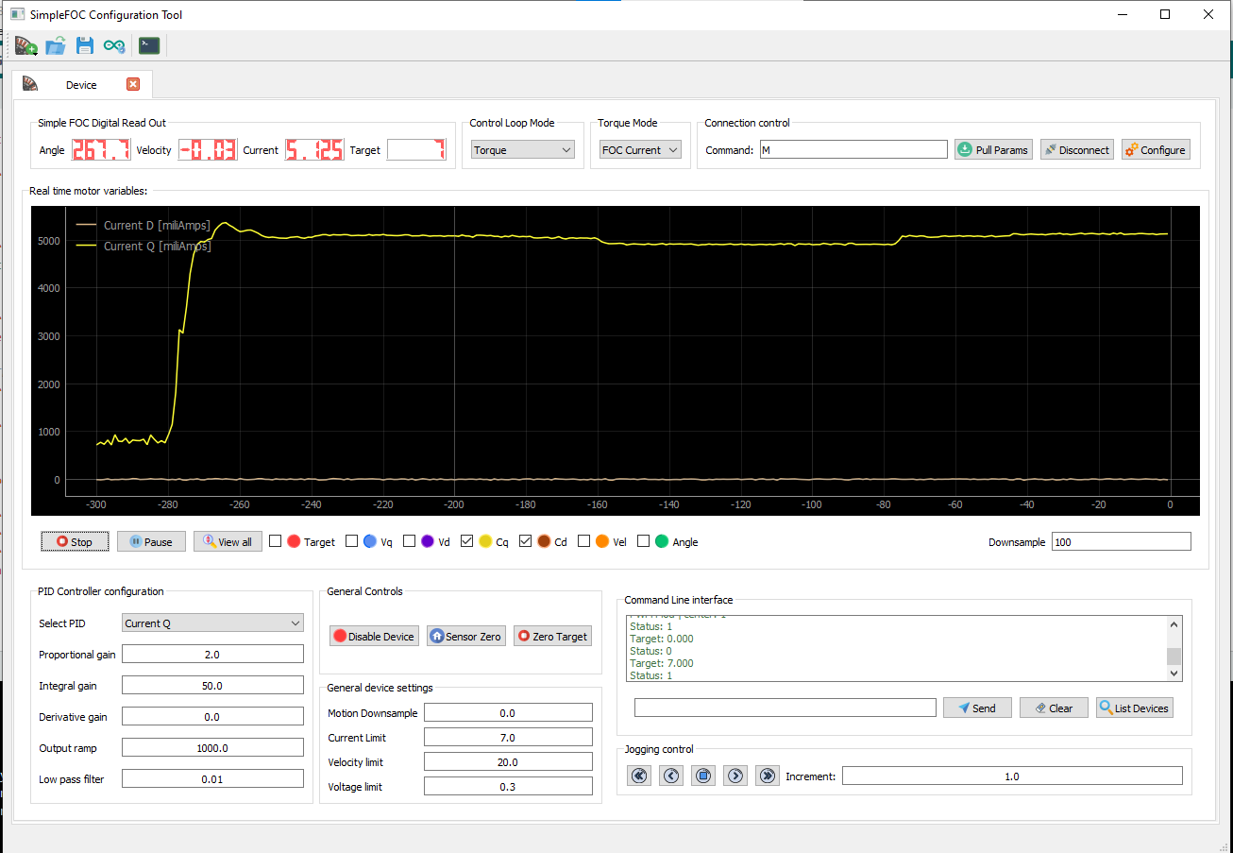The width and height of the screenshot is (1233, 853).
Task: Click the step forward jogging icon
Action: [735, 776]
